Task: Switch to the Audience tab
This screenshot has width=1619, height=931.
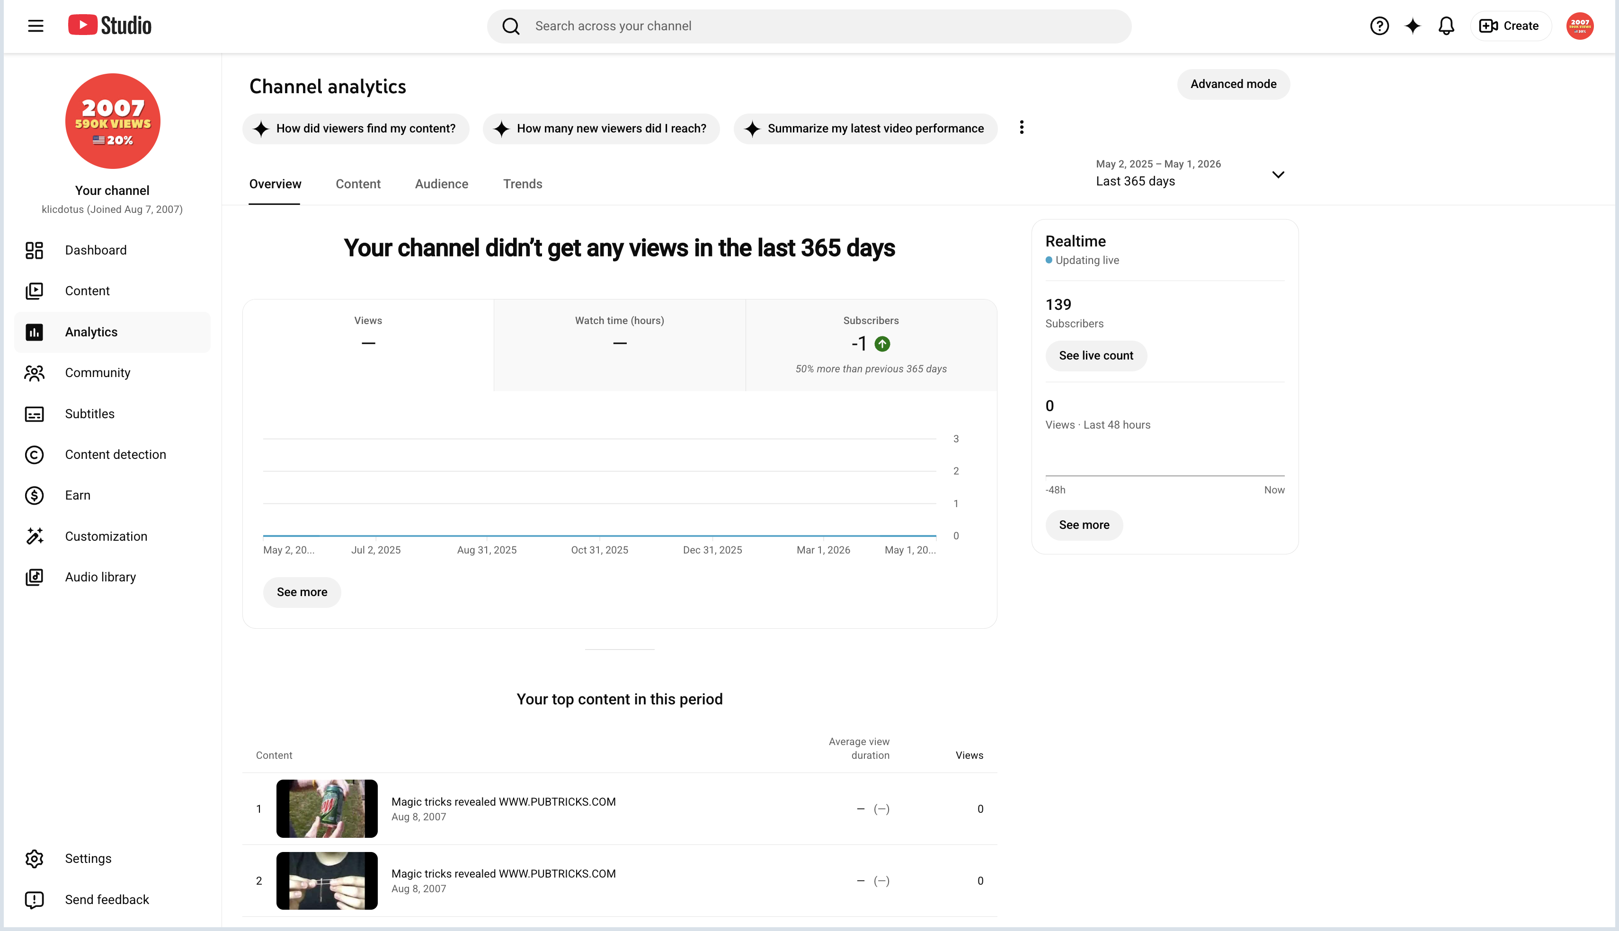Action: pyautogui.click(x=441, y=184)
